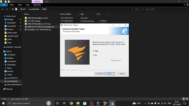The height and width of the screenshot is (106, 189).
Task: Open the public folder in sidebar
Action: (x=9, y=39)
